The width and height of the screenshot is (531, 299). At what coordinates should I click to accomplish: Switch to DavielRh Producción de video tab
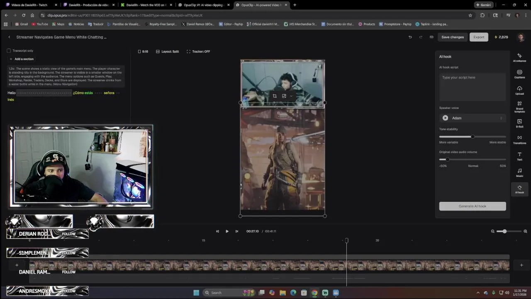point(88,5)
